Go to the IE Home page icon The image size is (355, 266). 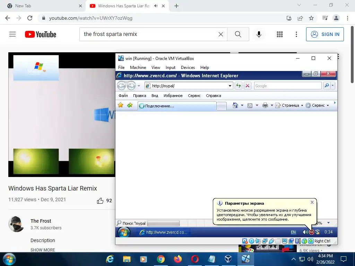[x=235, y=105]
